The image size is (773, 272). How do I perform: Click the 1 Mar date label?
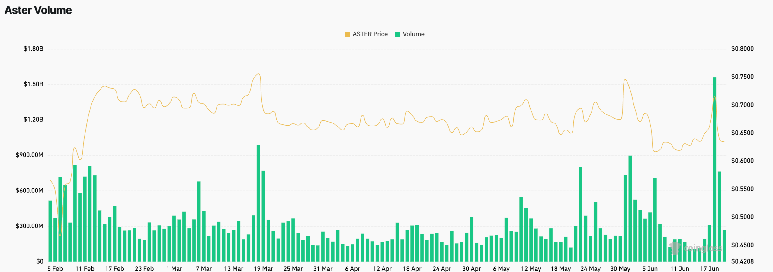pos(174,269)
